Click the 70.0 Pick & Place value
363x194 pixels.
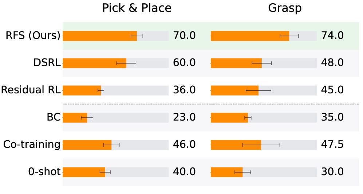pyautogui.click(x=184, y=36)
